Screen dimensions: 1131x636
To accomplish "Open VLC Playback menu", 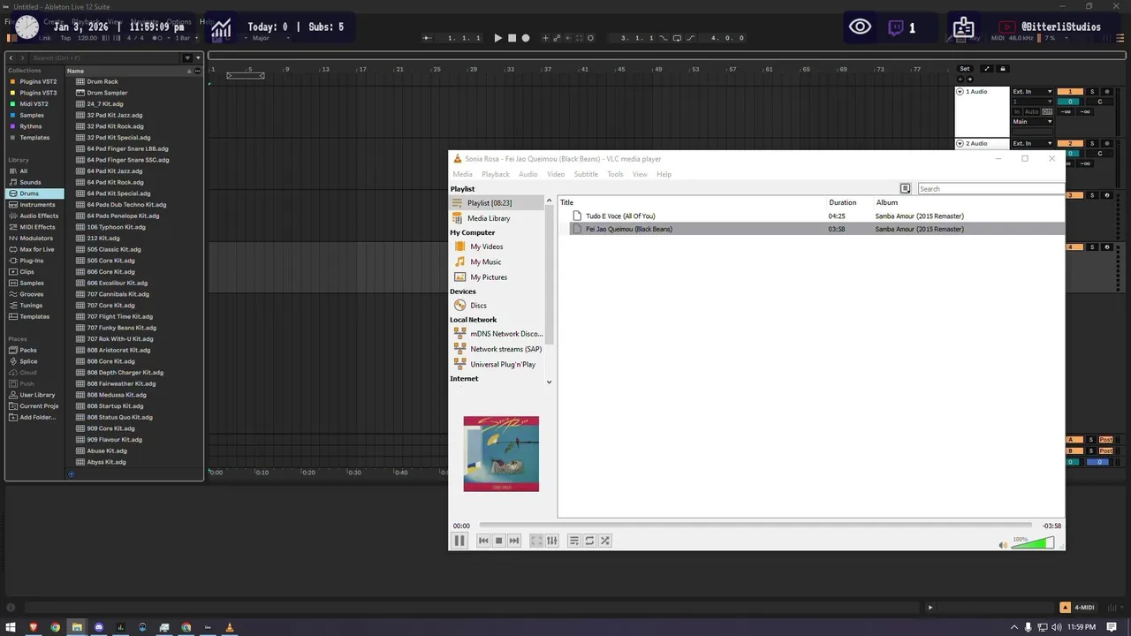I will 496,174.
